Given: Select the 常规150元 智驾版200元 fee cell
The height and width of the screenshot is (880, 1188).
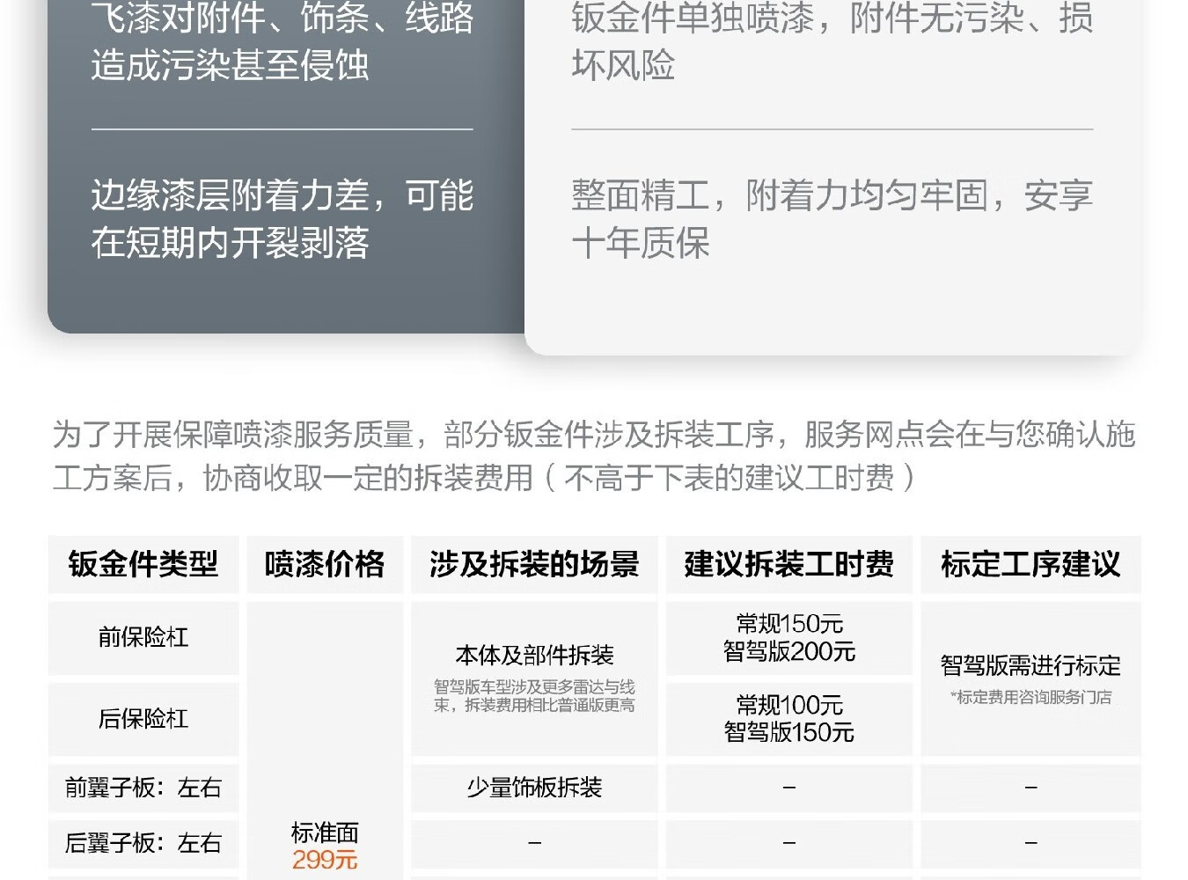Looking at the screenshot, I should (x=788, y=638).
